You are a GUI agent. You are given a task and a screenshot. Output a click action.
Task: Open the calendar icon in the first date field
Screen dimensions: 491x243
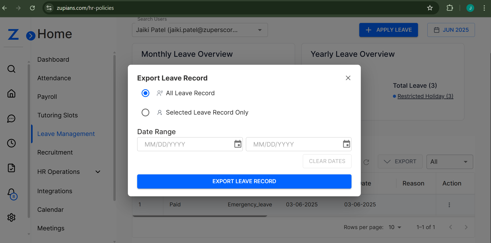[x=237, y=144]
